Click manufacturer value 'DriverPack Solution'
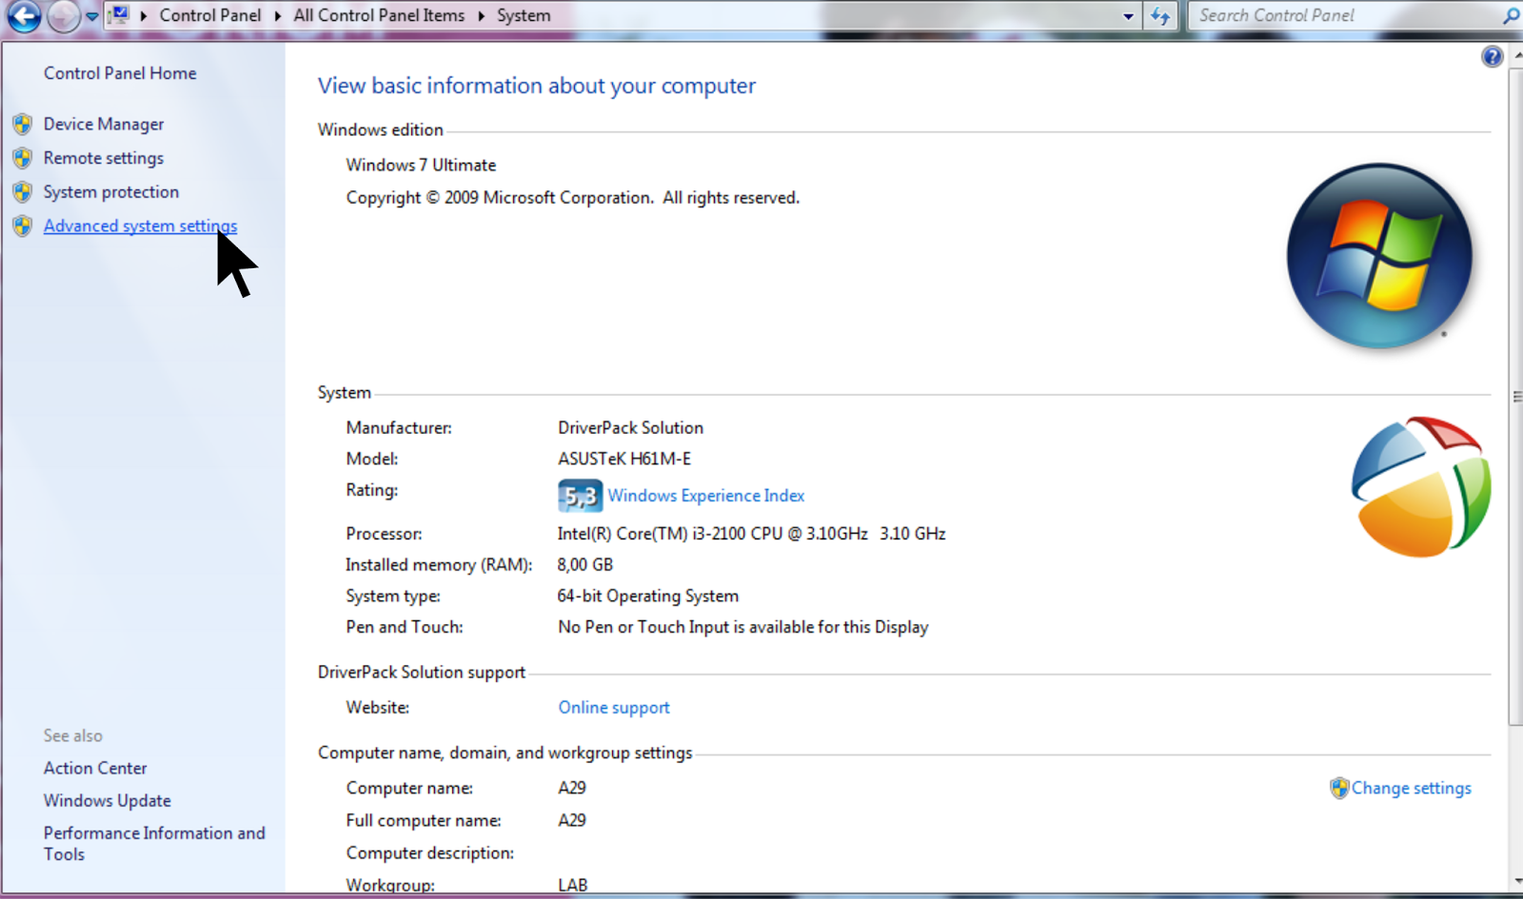The height and width of the screenshot is (899, 1523). click(630, 428)
